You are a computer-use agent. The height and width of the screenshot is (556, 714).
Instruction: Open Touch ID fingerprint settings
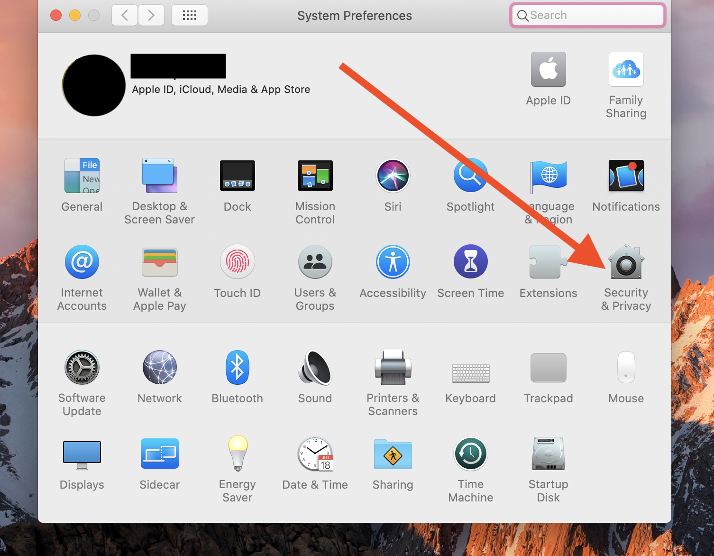[238, 262]
